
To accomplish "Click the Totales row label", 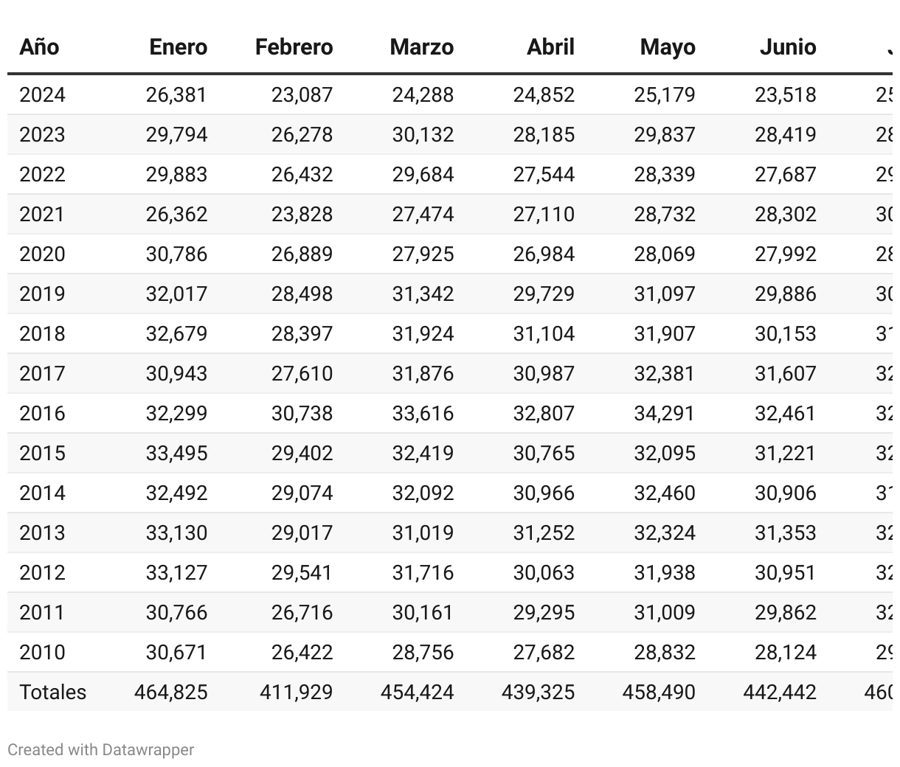I will pos(52,693).
